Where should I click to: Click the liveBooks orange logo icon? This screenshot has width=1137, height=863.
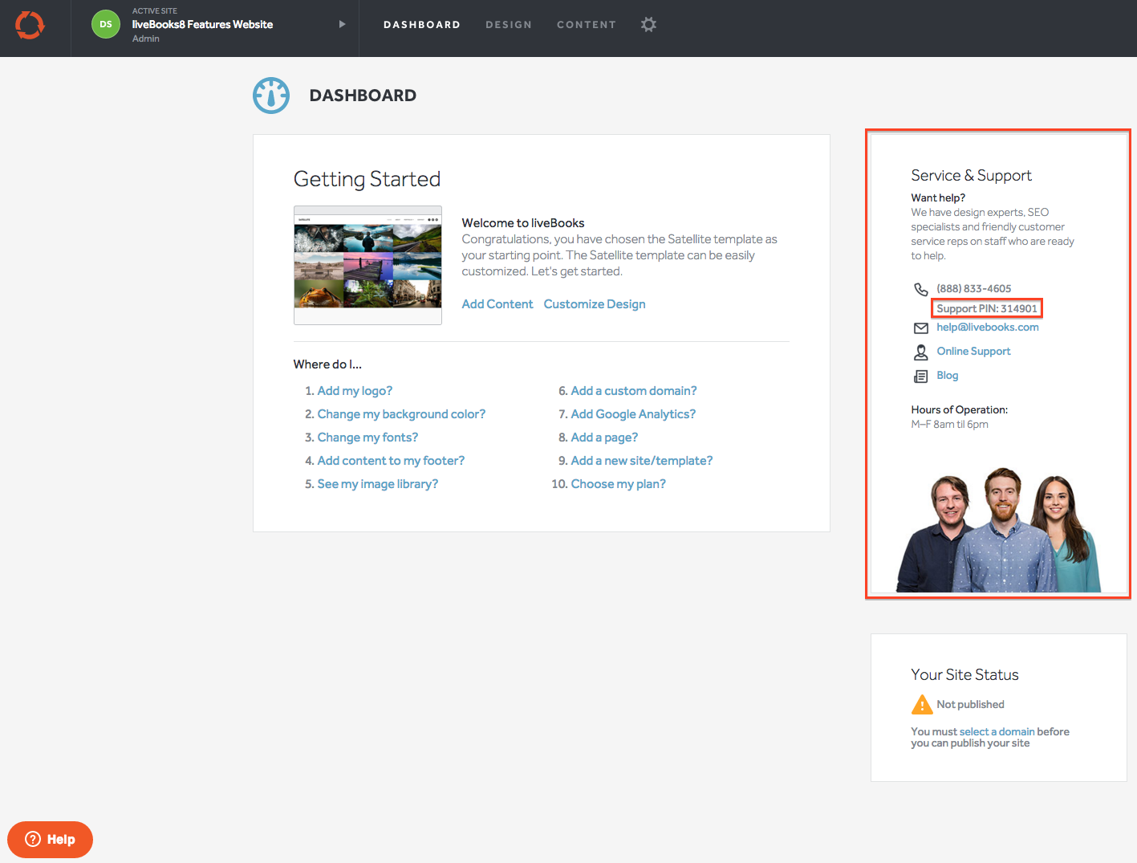pyautogui.click(x=30, y=25)
